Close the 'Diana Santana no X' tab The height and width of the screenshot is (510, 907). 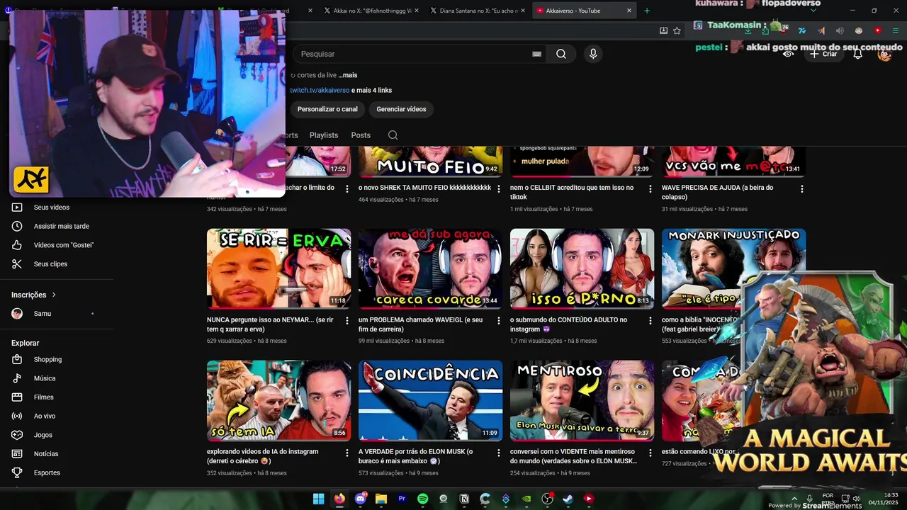[523, 11]
